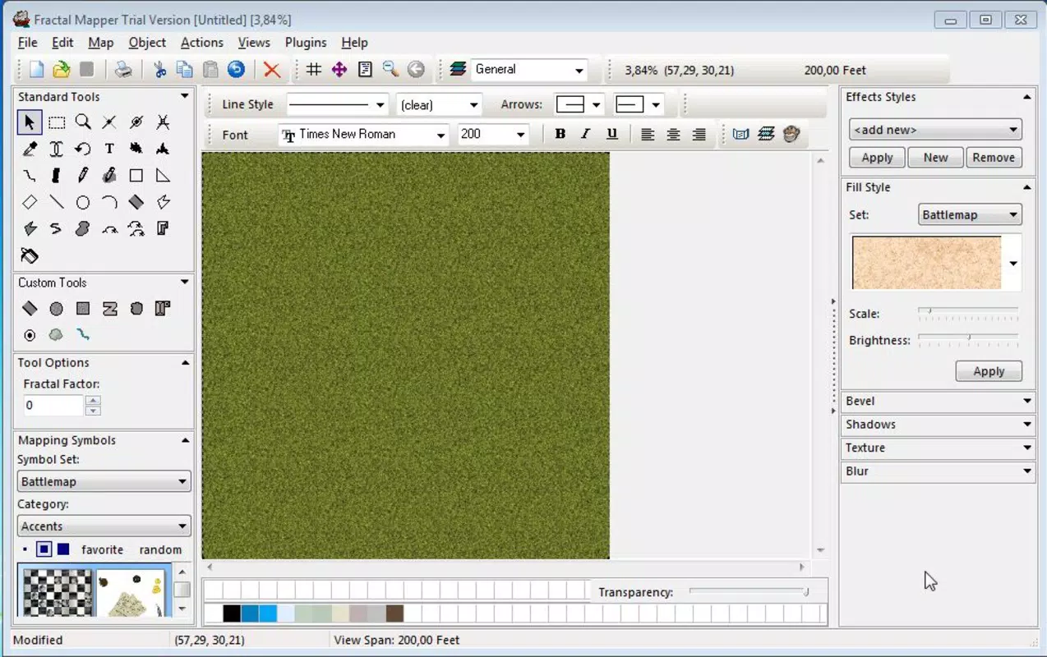Choose the straight line tool
1047x657 pixels.
coord(56,202)
